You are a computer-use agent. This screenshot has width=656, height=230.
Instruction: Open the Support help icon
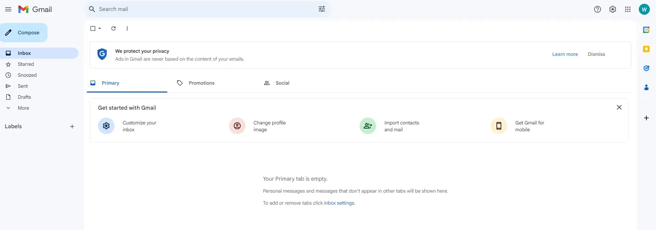(597, 9)
